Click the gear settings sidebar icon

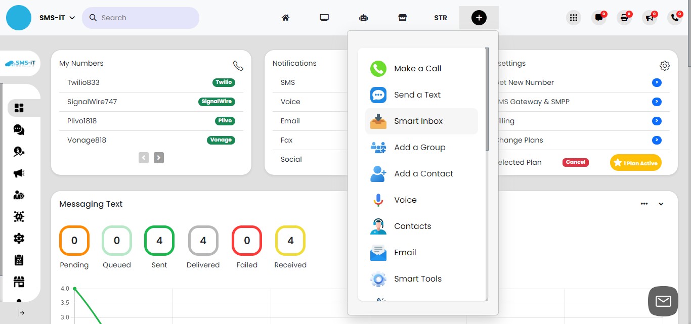pyautogui.click(x=19, y=238)
